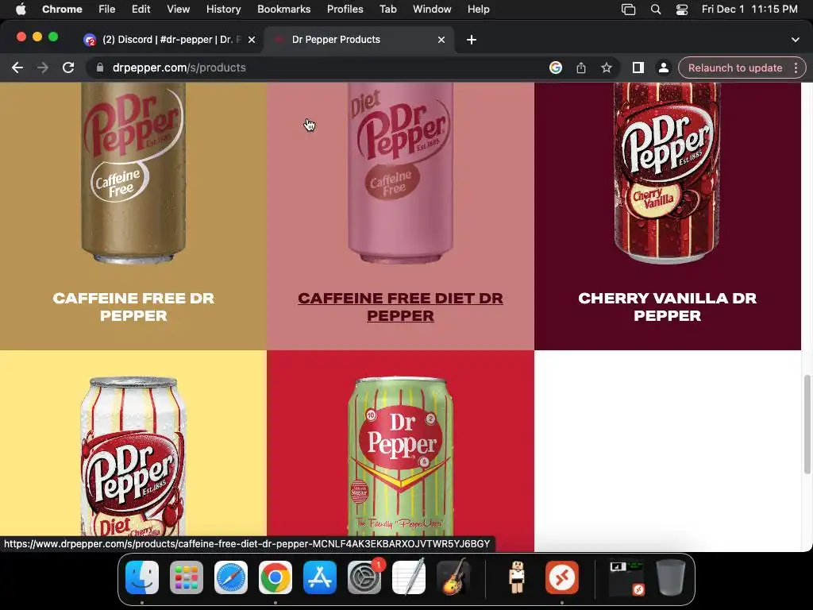Open System Settings from the Dock
Screen dimensions: 813x610
[x=364, y=577]
